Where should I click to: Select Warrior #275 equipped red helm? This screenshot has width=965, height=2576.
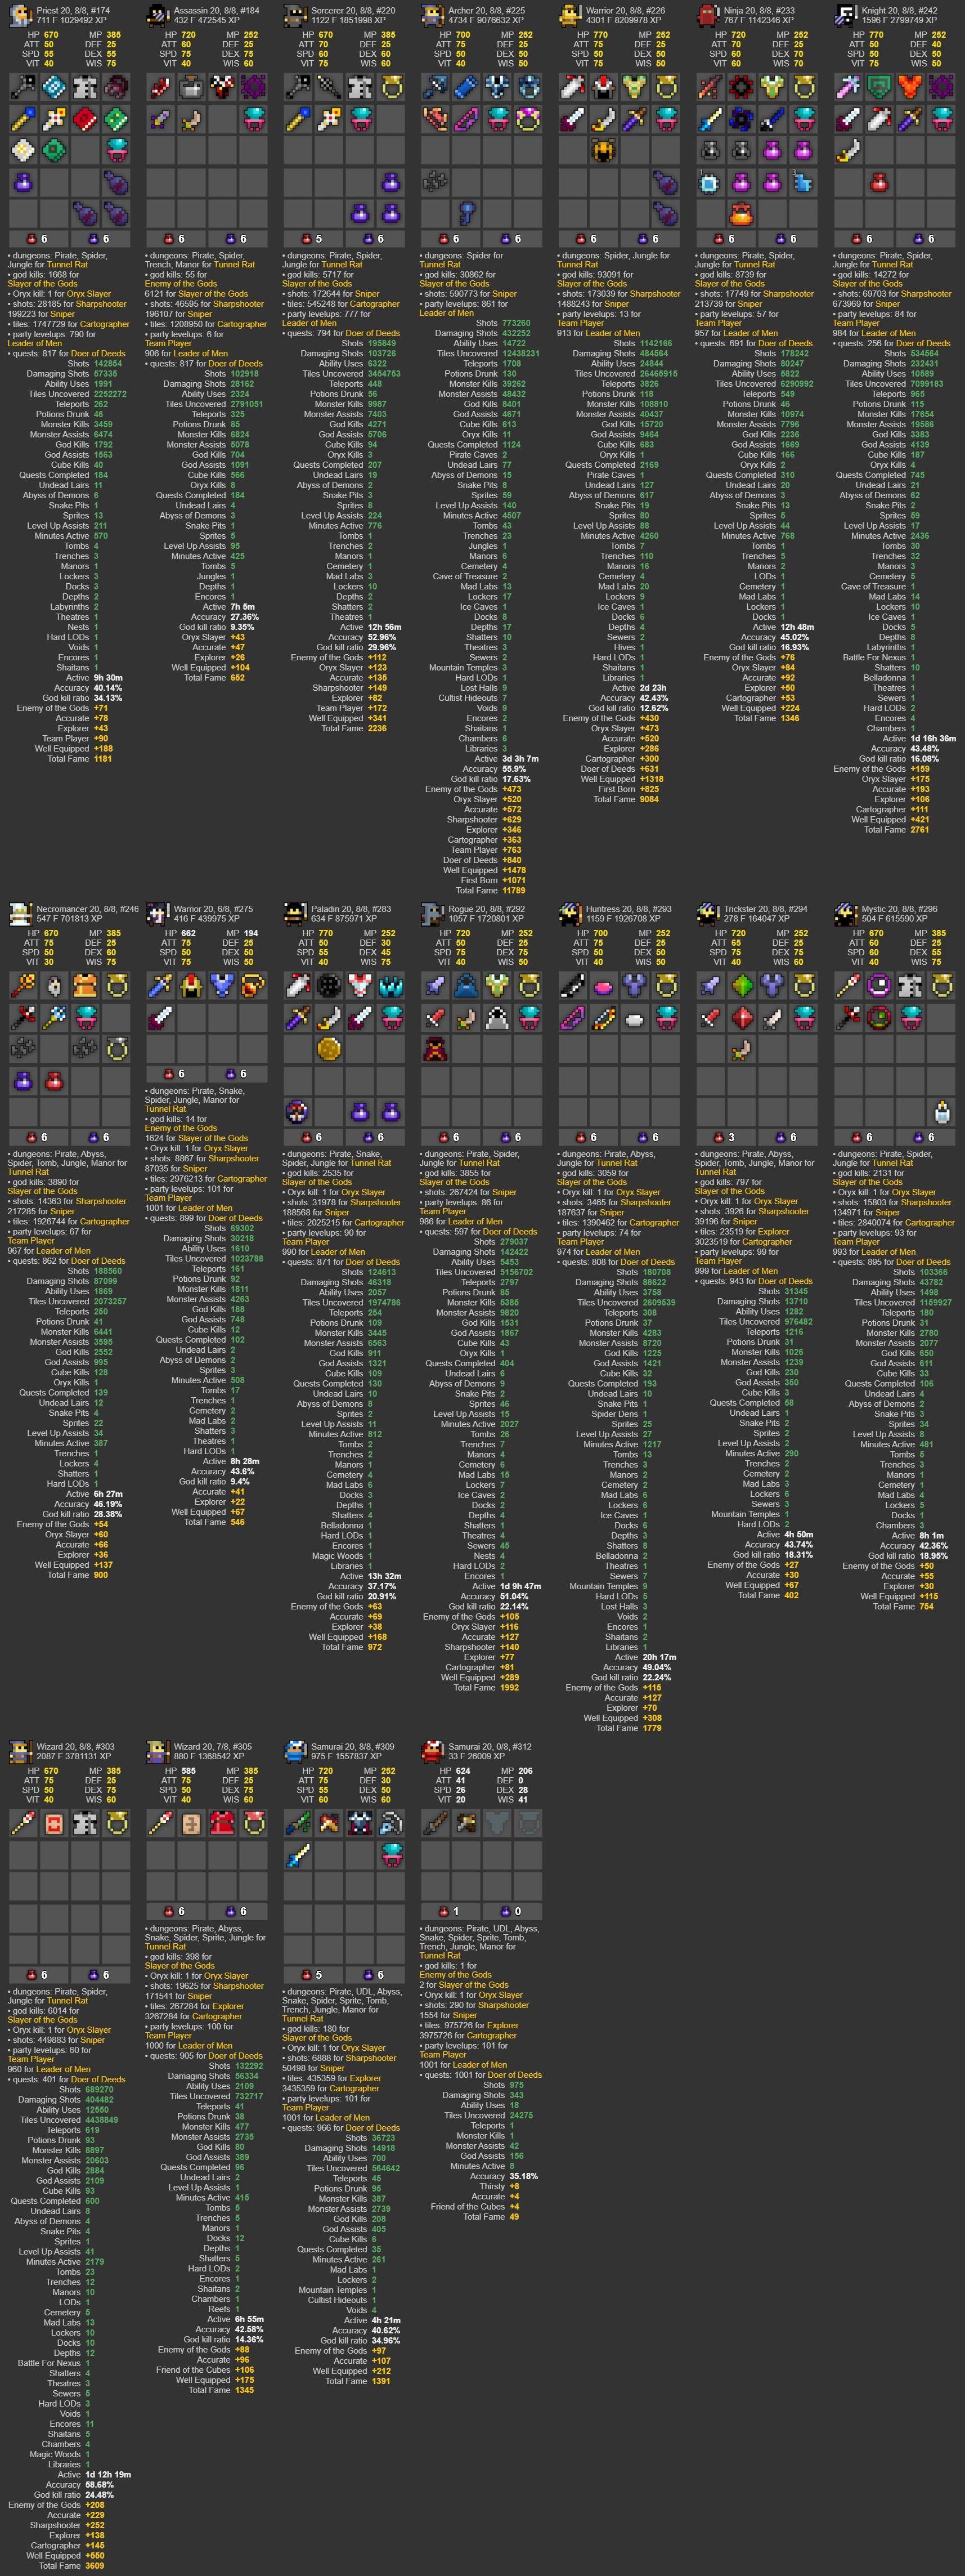(x=192, y=985)
